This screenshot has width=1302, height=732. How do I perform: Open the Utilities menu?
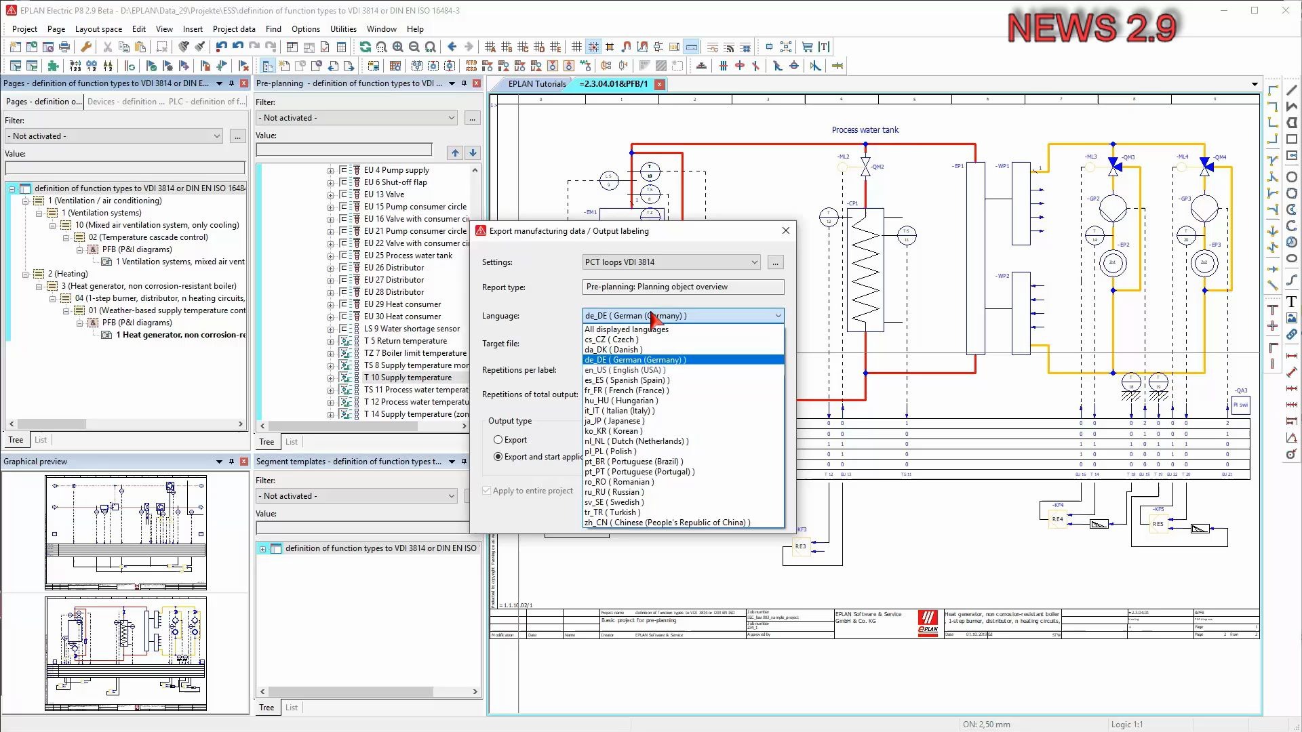pyautogui.click(x=342, y=29)
